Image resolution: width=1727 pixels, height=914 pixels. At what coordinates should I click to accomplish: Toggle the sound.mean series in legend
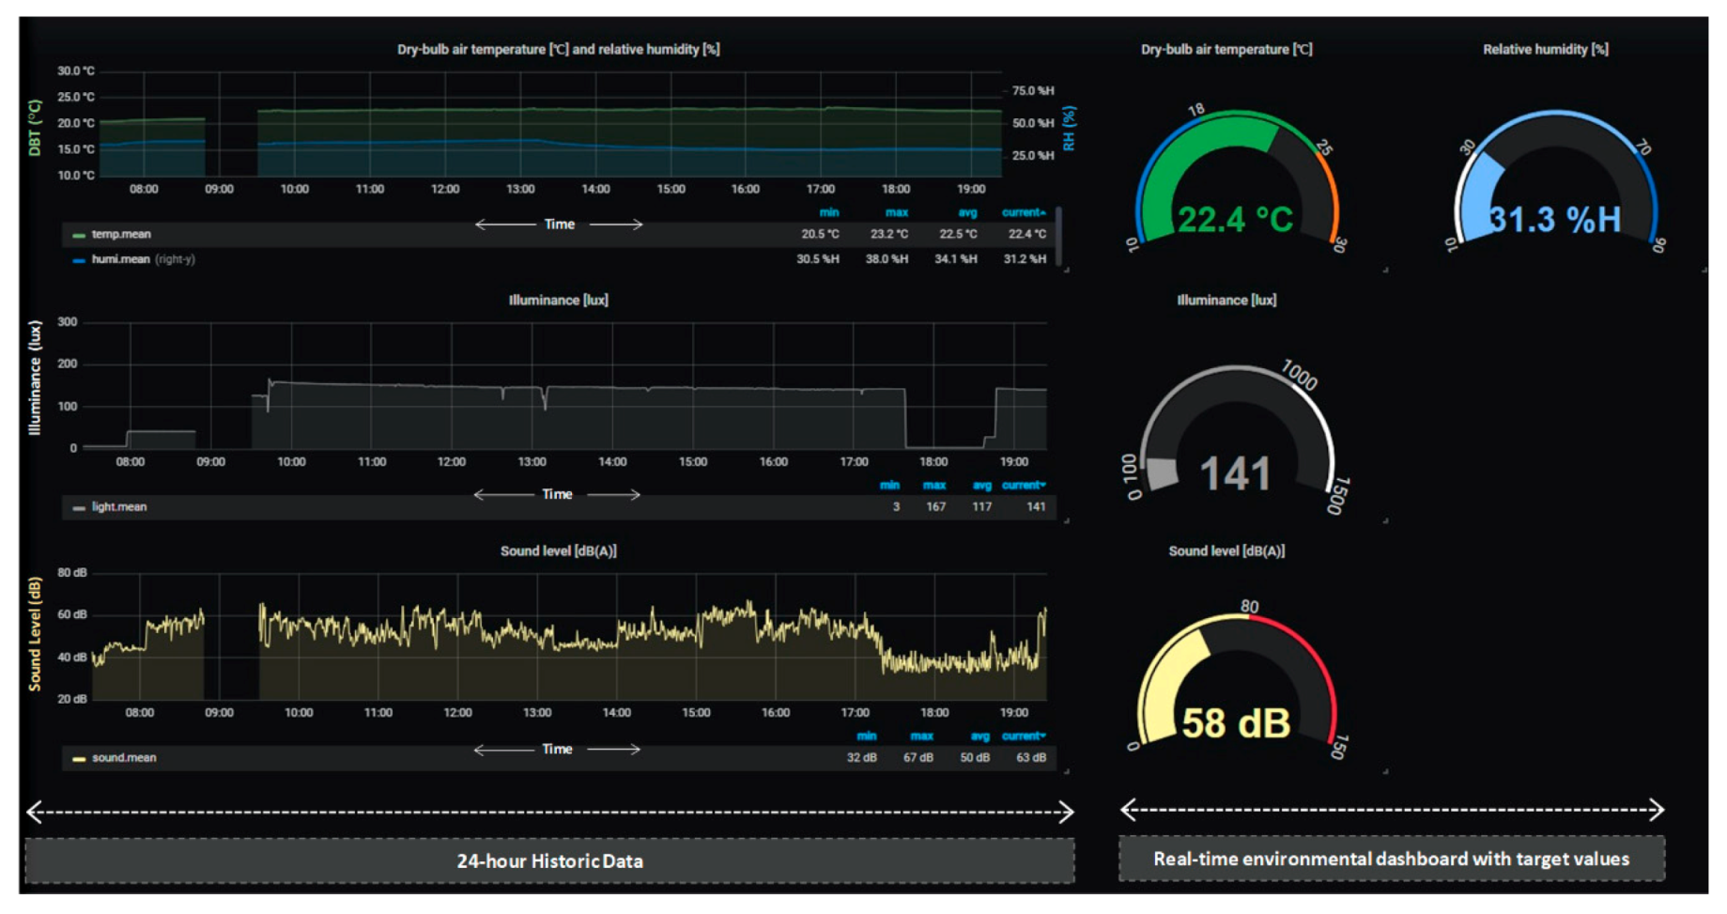click(124, 758)
